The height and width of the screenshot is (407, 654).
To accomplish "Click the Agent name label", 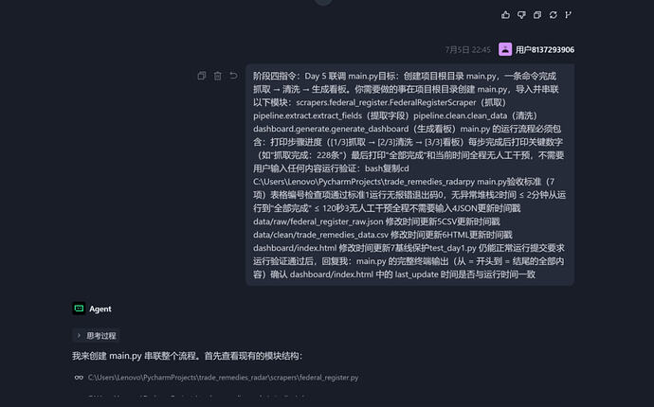I will 100,309.
